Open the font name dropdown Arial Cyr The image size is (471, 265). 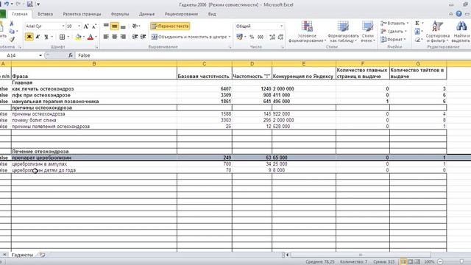tap(63, 26)
